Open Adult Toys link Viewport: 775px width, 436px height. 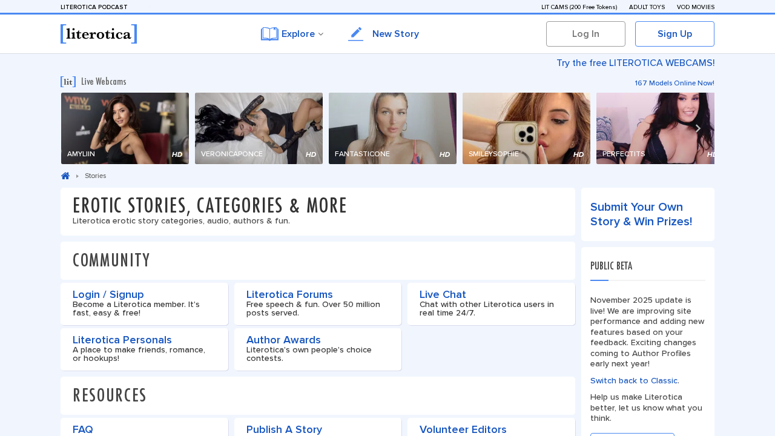[647, 7]
